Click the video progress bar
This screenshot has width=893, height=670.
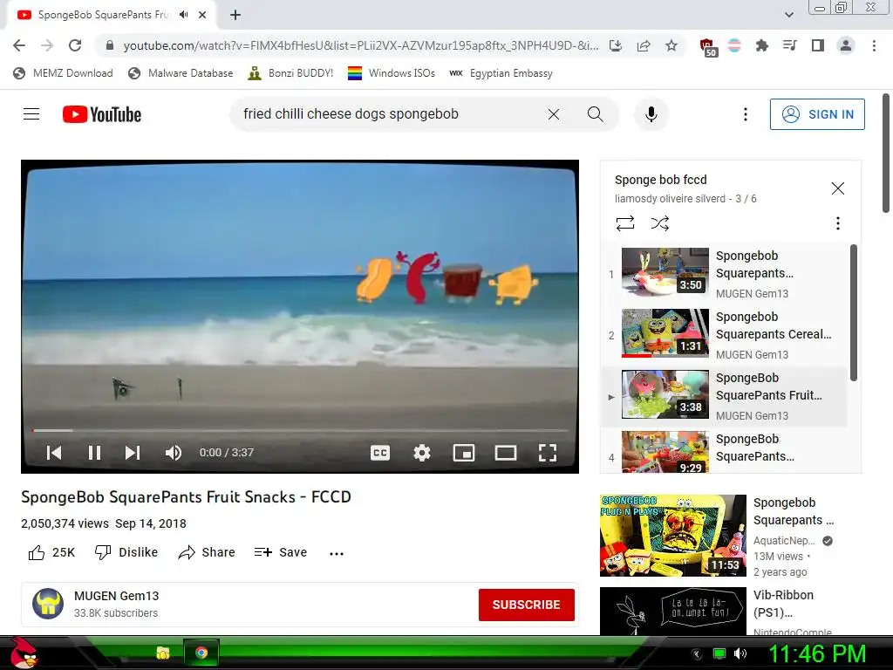tap(300, 430)
